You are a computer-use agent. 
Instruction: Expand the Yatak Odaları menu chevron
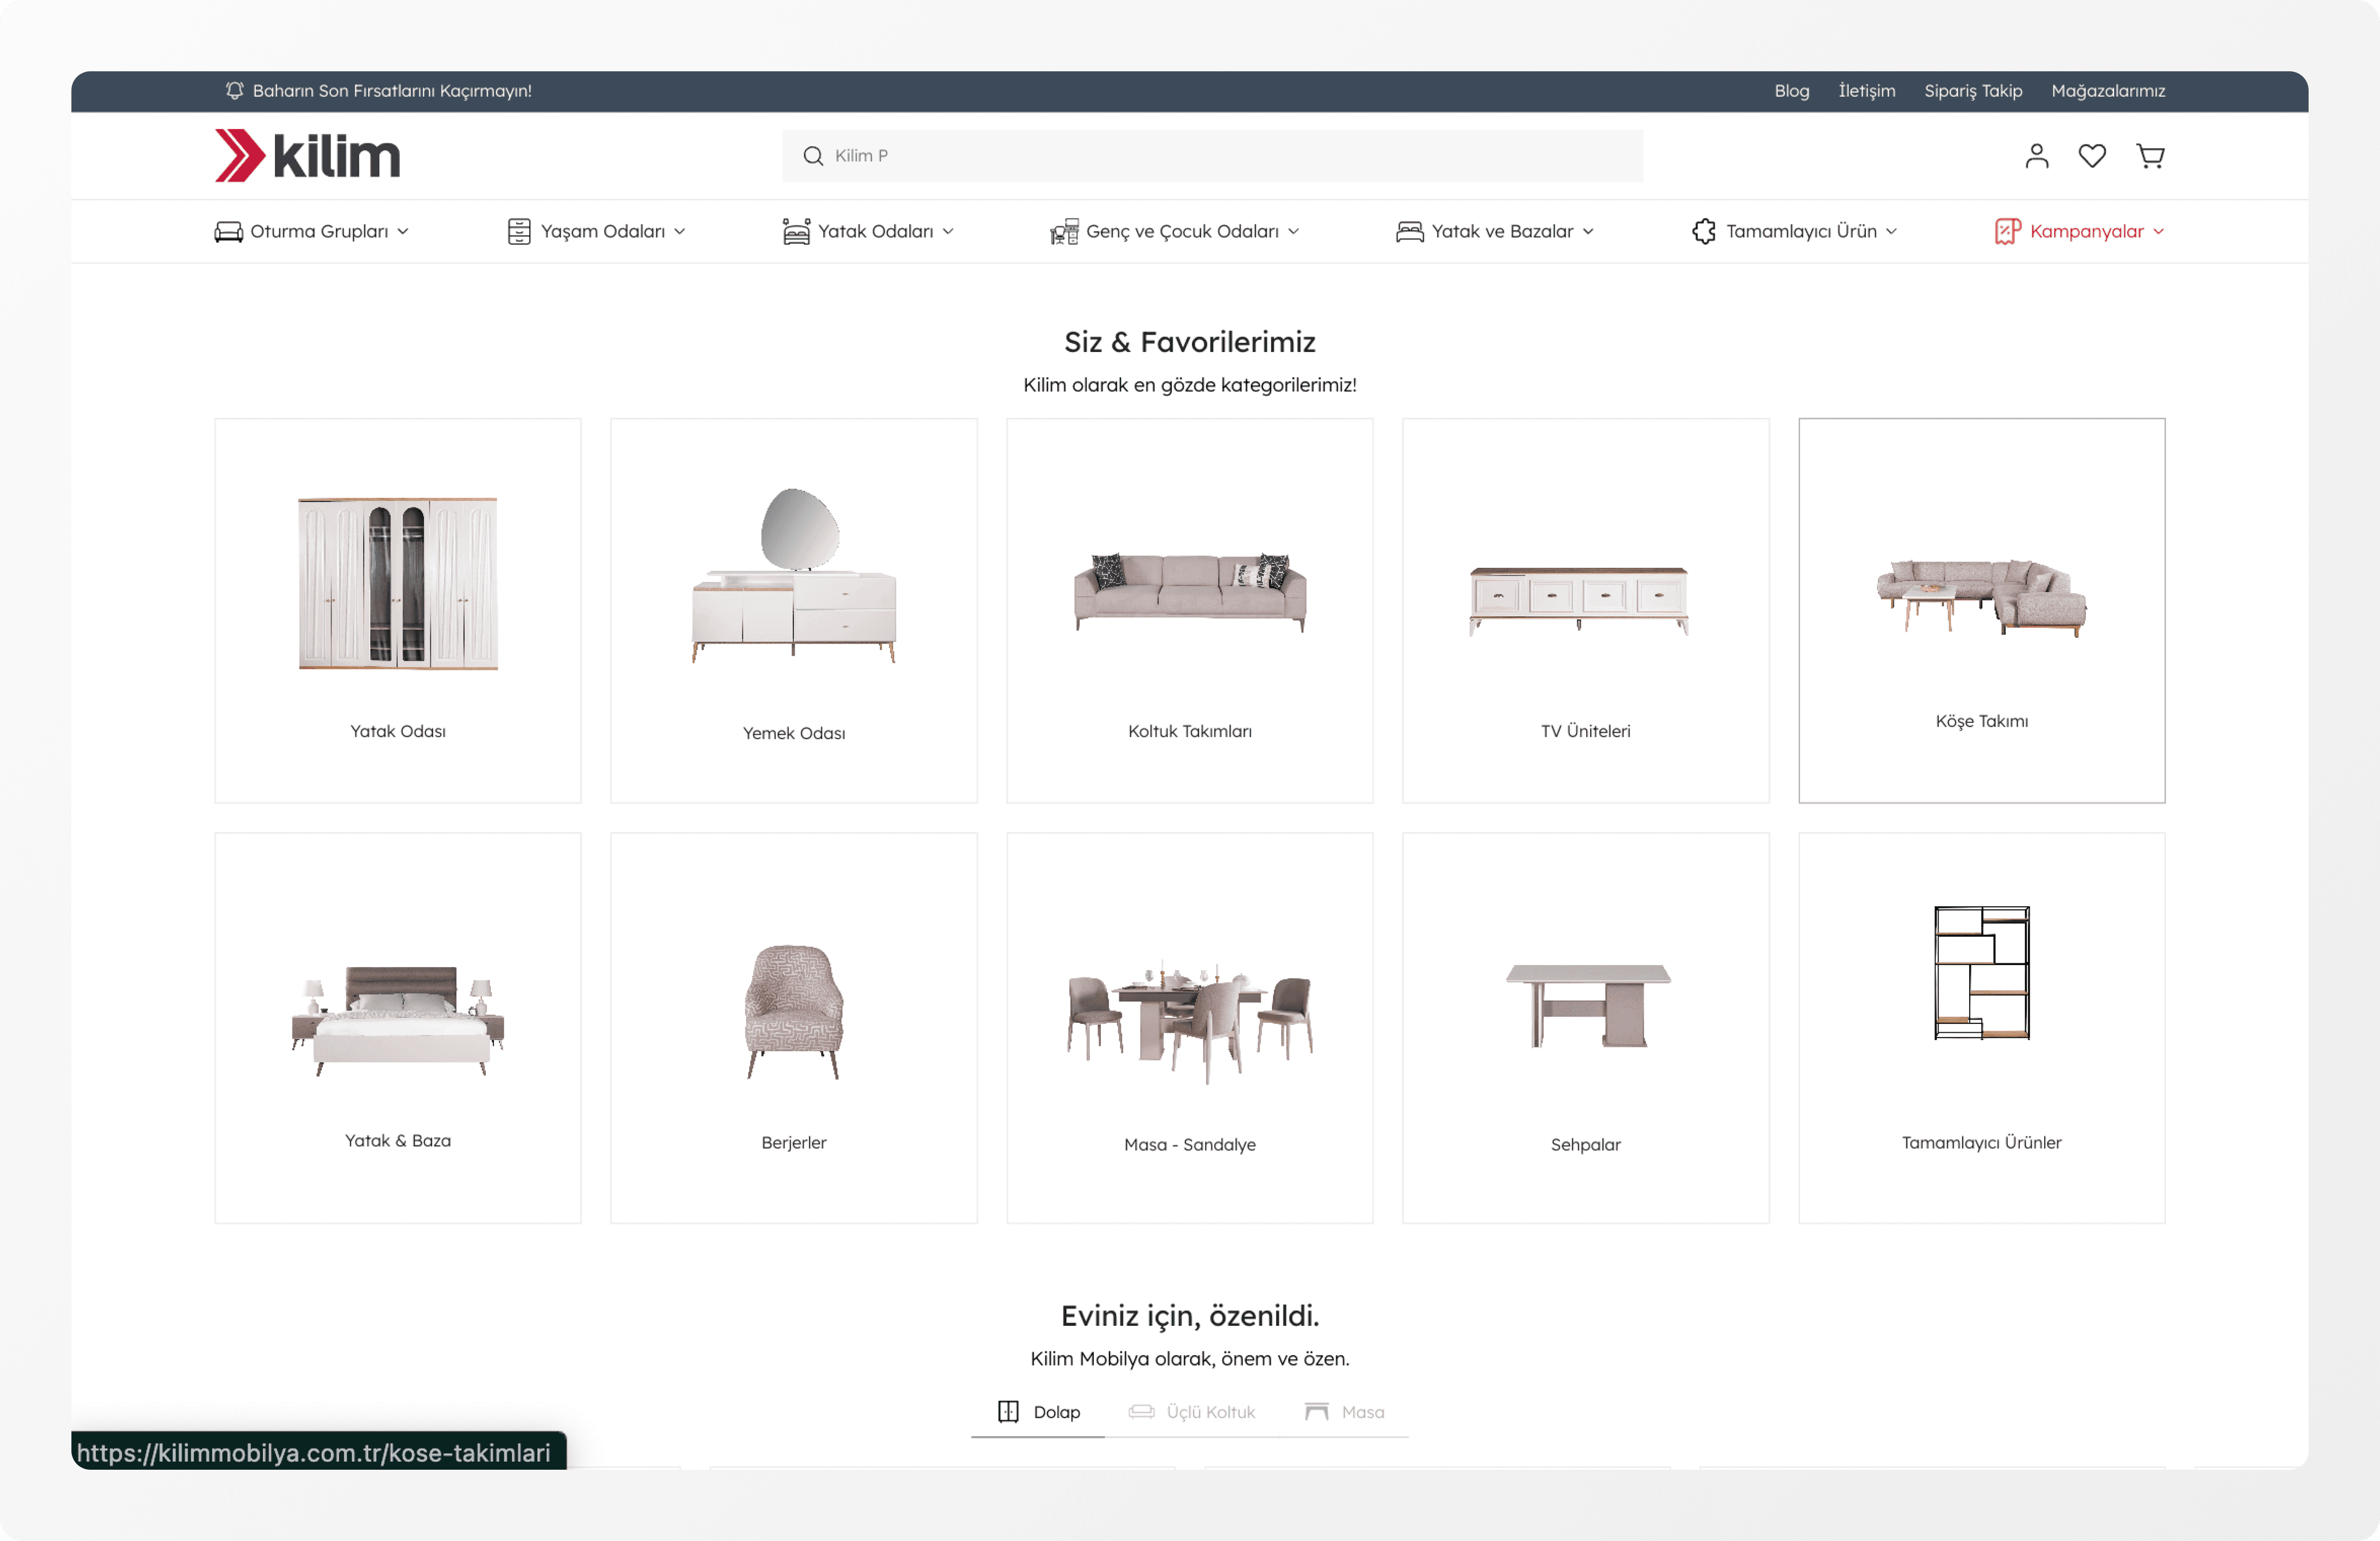coord(948,232)
